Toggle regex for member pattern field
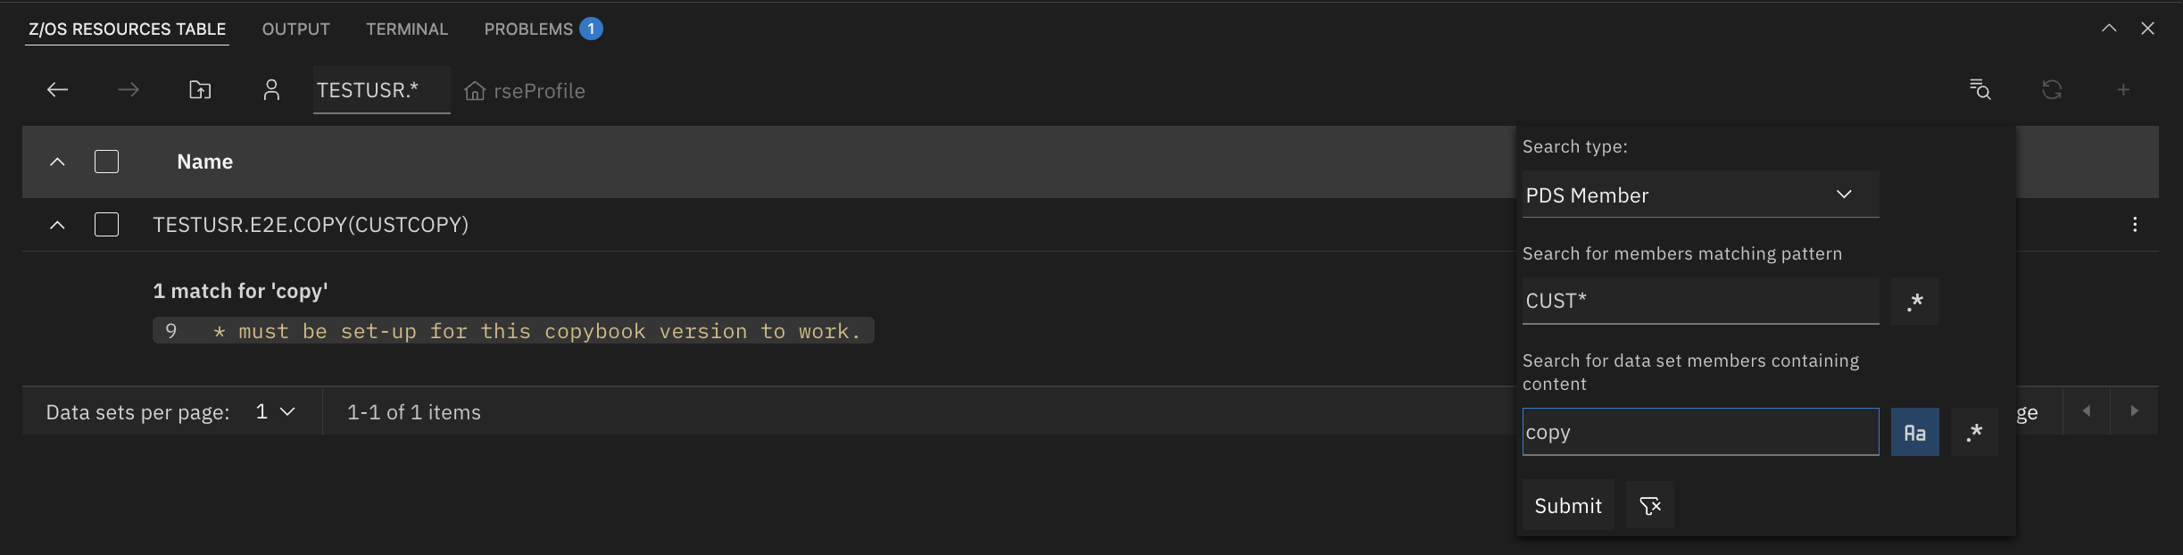Viewport: 2183px width, 555px height. (x=1914, y=302)
